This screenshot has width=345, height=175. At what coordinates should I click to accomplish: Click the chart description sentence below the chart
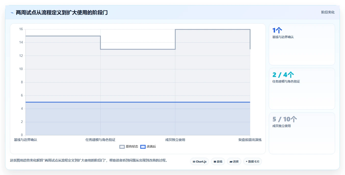[88, 161]
